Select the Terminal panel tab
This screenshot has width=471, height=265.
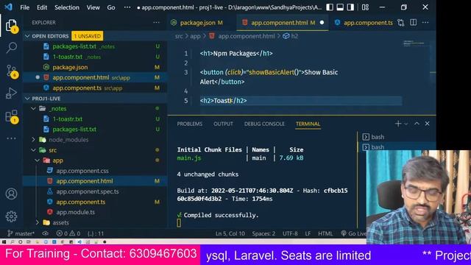point(308,124)
